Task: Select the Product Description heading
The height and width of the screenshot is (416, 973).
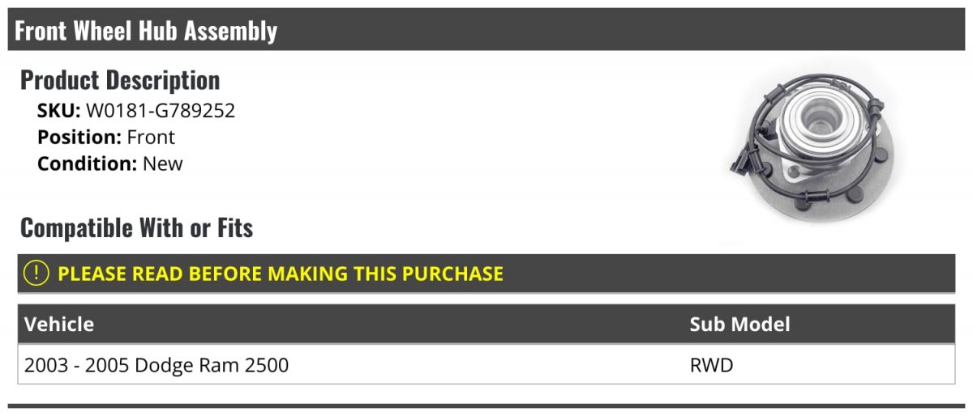Action: (120, 80)
